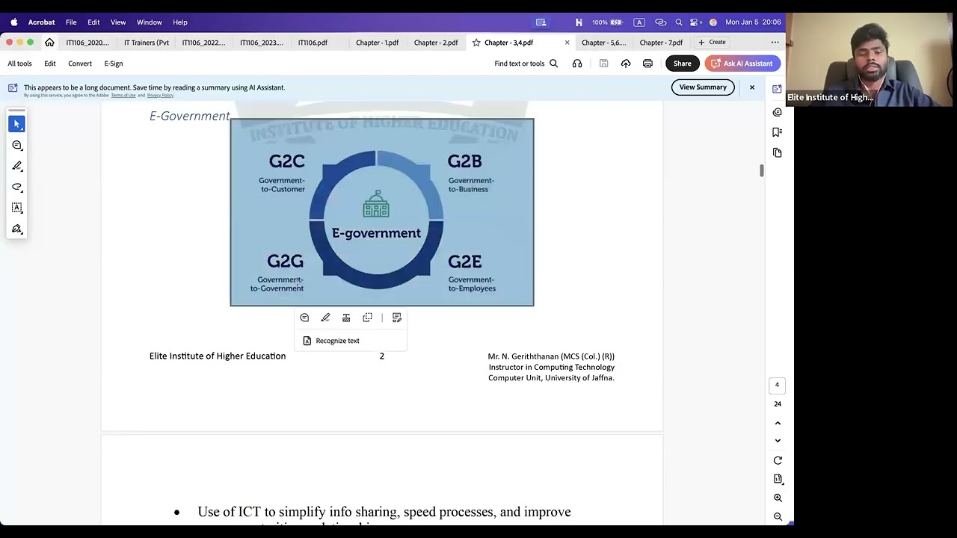Click the search magnifier icon
This screenshot has height=538, width=957.
coord(554,64)
